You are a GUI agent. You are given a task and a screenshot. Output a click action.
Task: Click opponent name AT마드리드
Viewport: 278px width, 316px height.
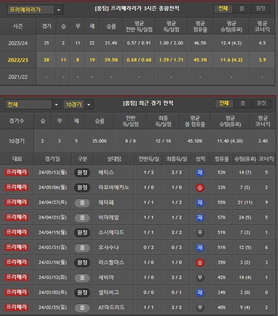pyautogui.click(x=111, y=308)
